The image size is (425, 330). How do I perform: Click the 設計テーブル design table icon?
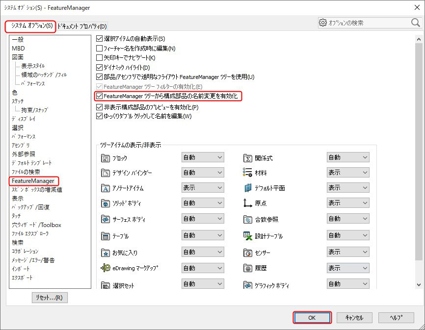click(248, 236)
